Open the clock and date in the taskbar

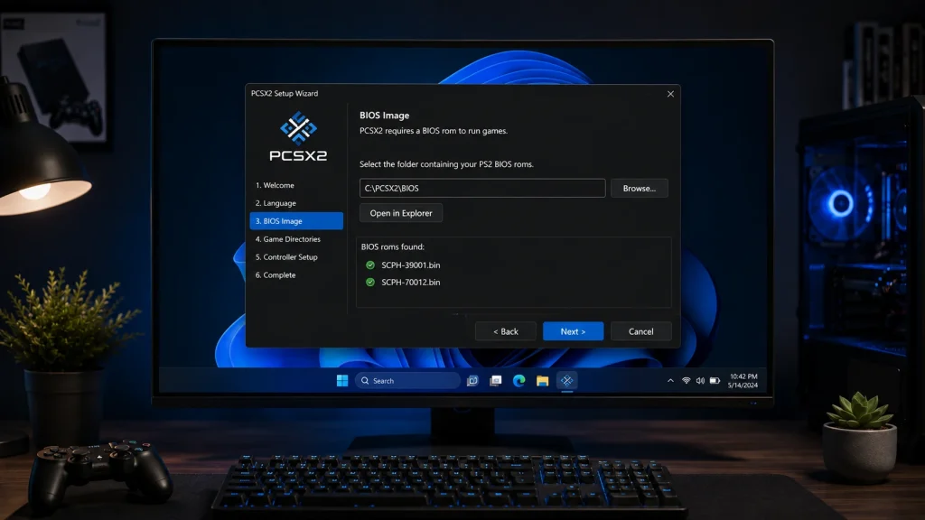coord(743,381)
